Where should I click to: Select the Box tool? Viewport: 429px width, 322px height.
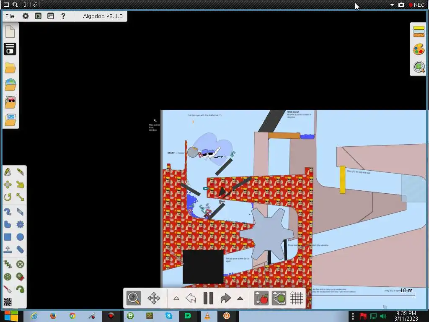tap(8, 237)
